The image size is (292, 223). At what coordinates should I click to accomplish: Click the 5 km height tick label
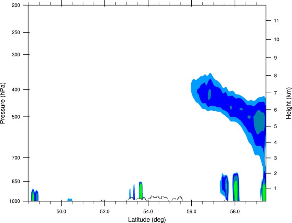[x=276, y=126]
